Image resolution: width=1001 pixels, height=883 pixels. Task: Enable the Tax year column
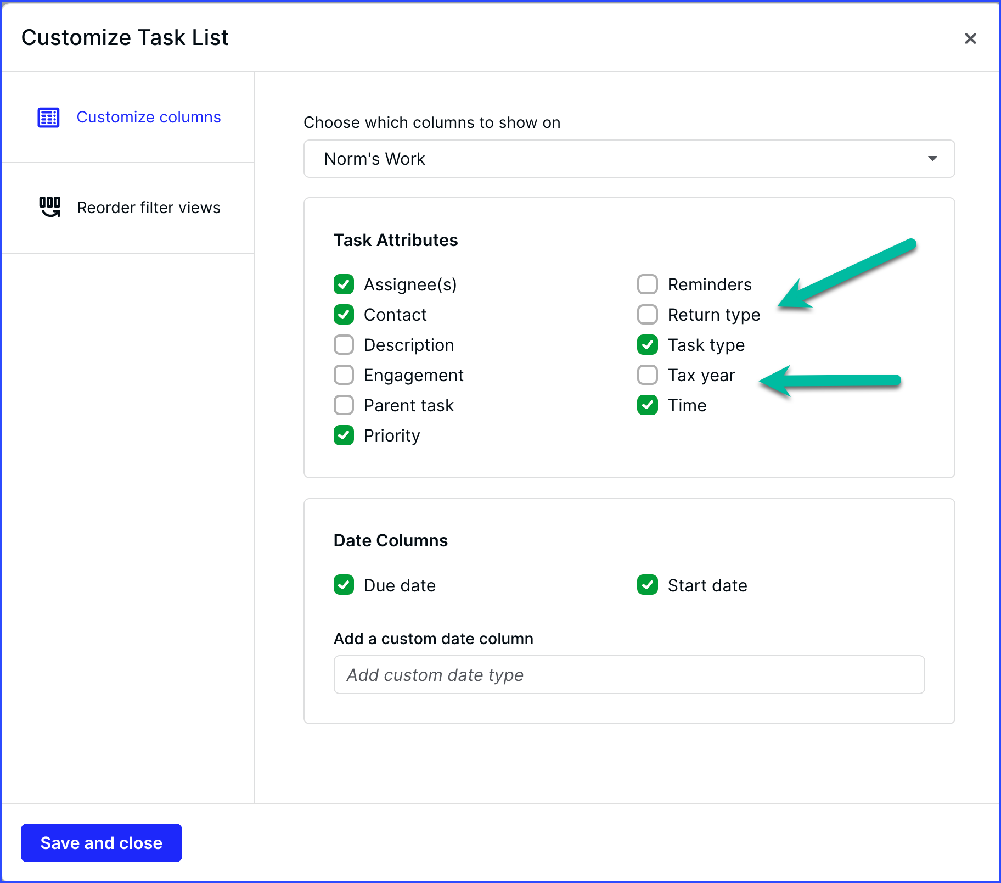pos(648,375)
